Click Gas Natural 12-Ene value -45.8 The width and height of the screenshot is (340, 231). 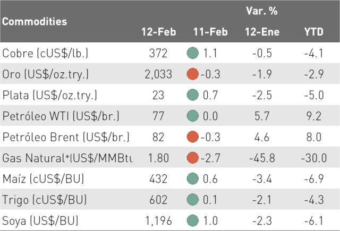coord(262,158)
